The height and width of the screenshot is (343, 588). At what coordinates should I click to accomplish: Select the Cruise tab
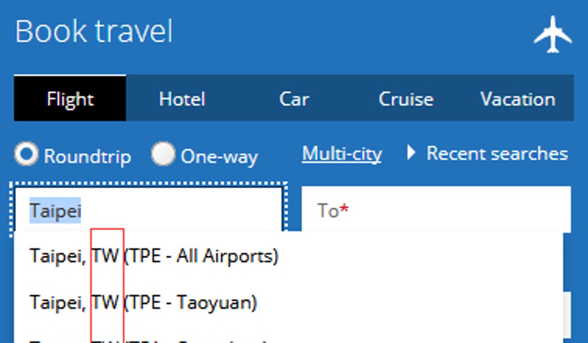click(x=406, y=98)
